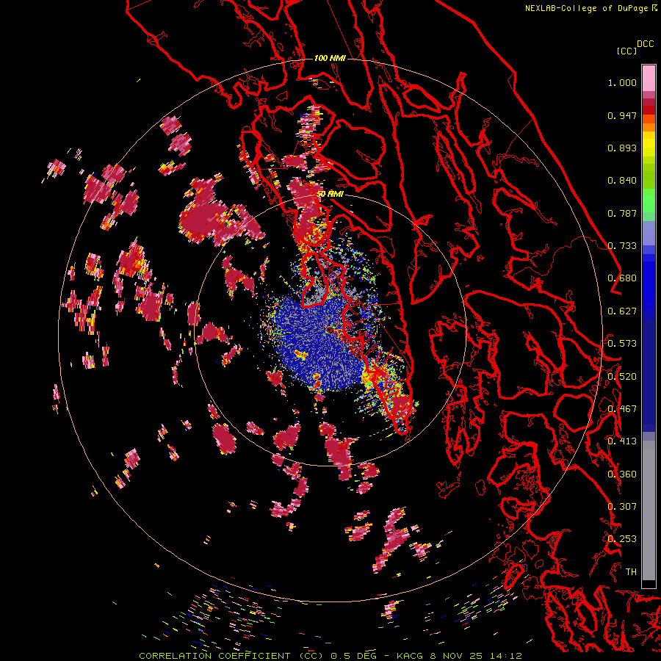The width and height of the screenshot is (661, 661).
Task: Click the 0.947 legend value
Action: point(622,115)
